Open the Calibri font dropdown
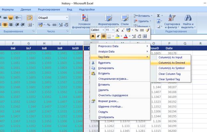207x132 pixels. coord(103,30)
